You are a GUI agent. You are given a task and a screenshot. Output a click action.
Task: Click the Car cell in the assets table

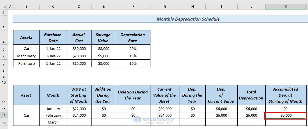tap(26, 49)
